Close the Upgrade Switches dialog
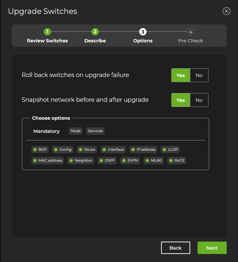238x262 pixels. tap(226, 11)
